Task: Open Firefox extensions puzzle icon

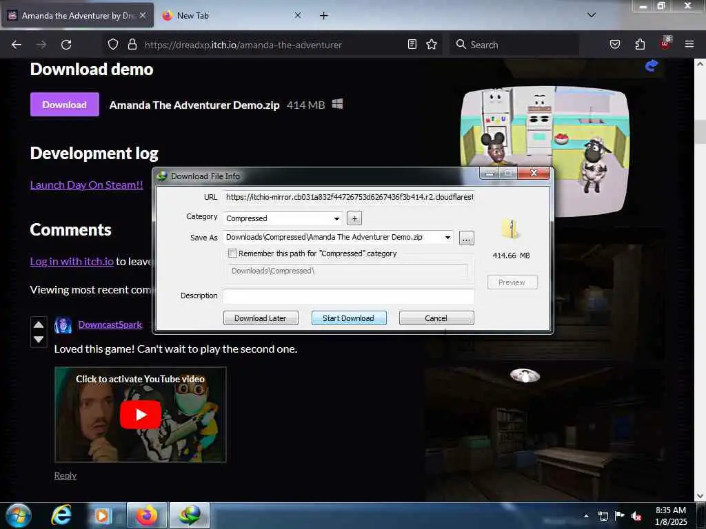Action: [640, 44]
